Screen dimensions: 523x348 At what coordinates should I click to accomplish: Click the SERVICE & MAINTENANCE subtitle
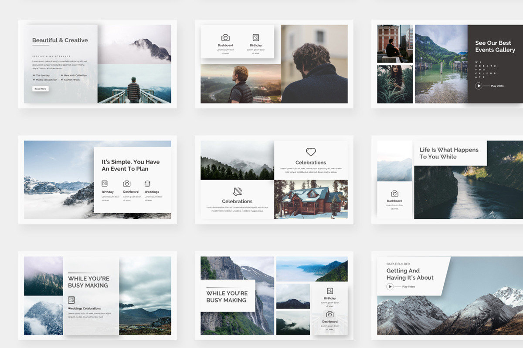[51, 56]
